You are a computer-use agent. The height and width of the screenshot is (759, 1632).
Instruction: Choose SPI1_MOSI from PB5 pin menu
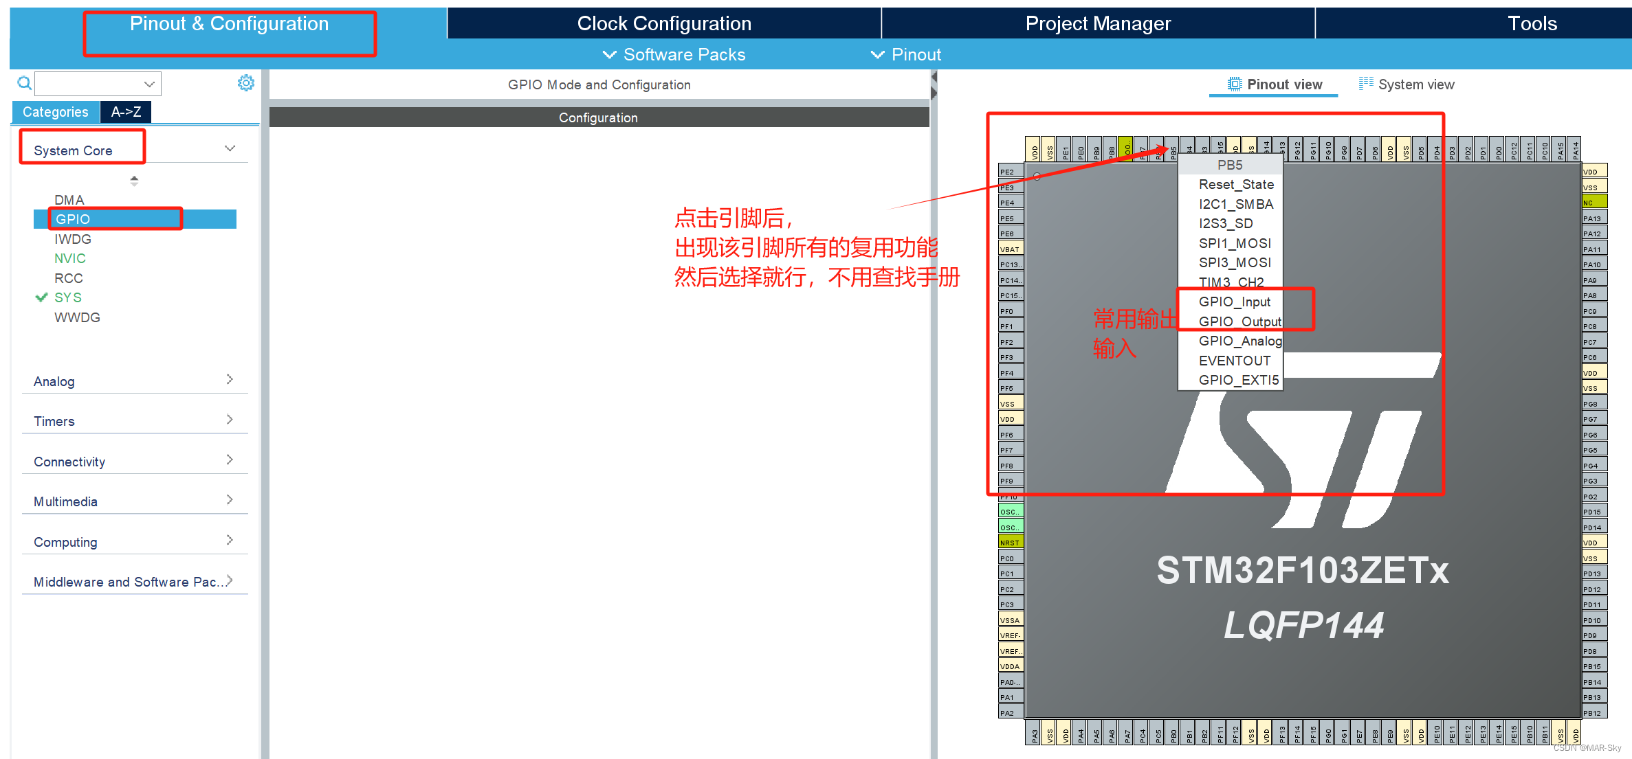(1235, 243)
